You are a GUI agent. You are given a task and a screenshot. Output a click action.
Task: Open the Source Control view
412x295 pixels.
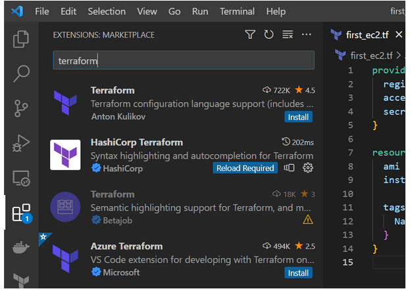[x=21, y=109]
